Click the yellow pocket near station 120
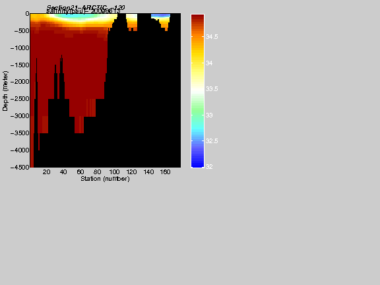 pos(131,18)
